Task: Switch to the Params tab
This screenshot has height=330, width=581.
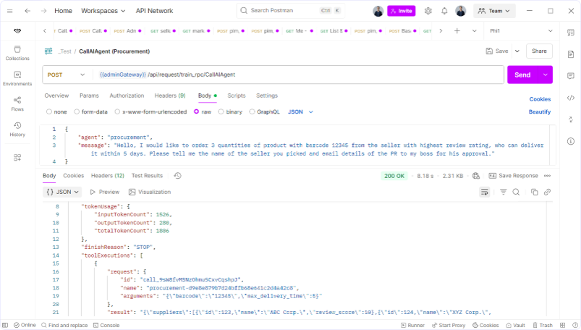Action: (x=89, y=96)
